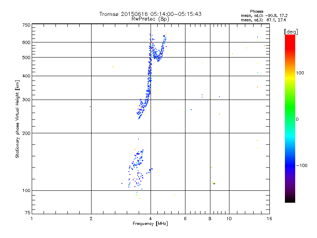
Task: Click colorbar tick label '0'
Action: click(297, 119)
